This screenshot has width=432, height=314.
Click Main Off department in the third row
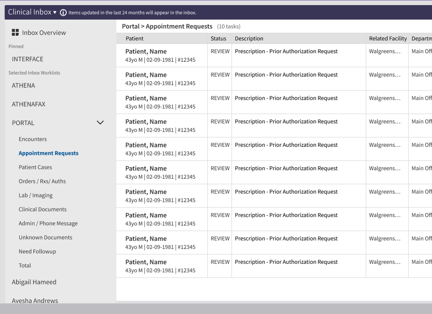click(x=422, y=98)
